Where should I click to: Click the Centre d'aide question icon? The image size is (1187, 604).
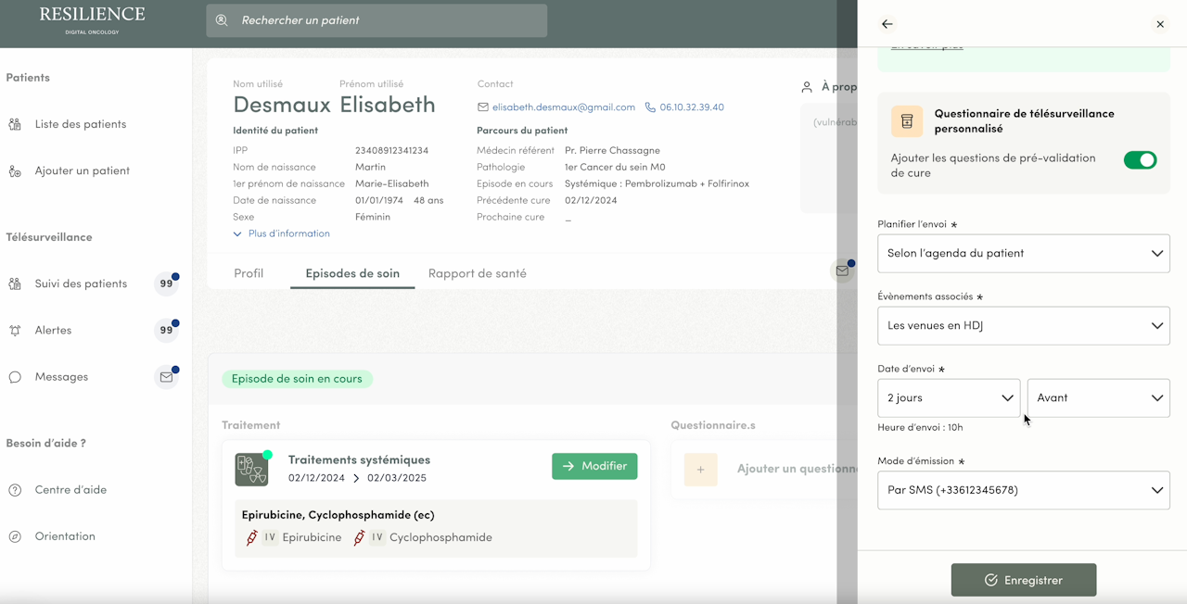(15, 490)
